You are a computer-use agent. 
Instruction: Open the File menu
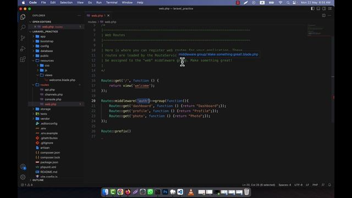click(43, 3)
